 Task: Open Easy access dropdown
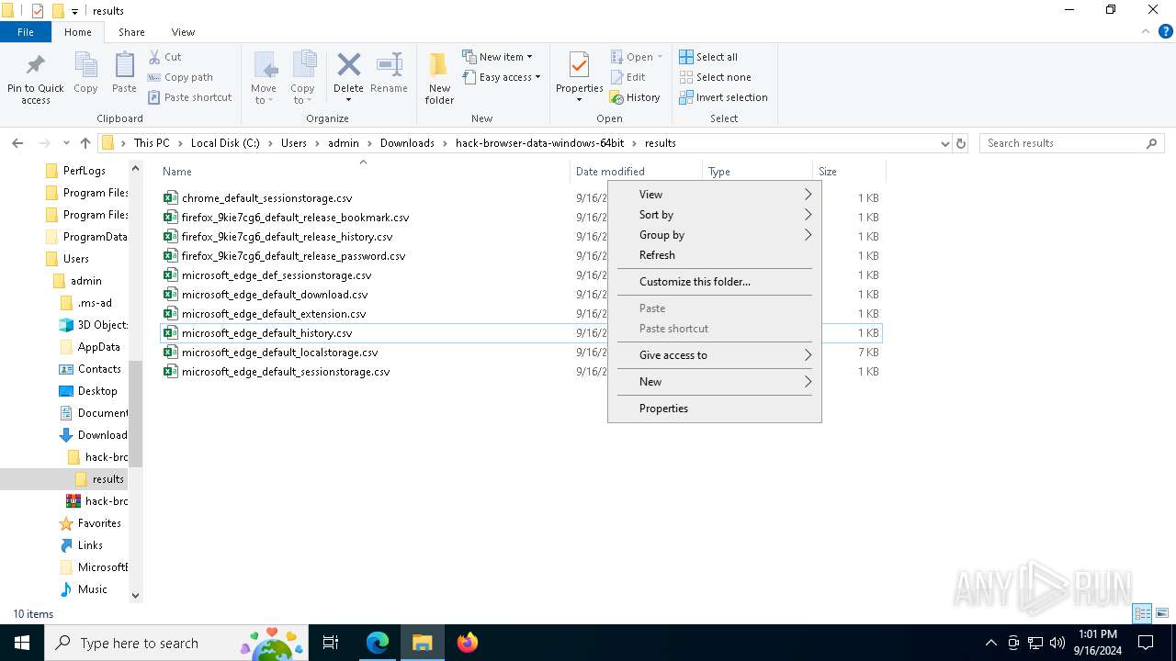coord(501,77)
